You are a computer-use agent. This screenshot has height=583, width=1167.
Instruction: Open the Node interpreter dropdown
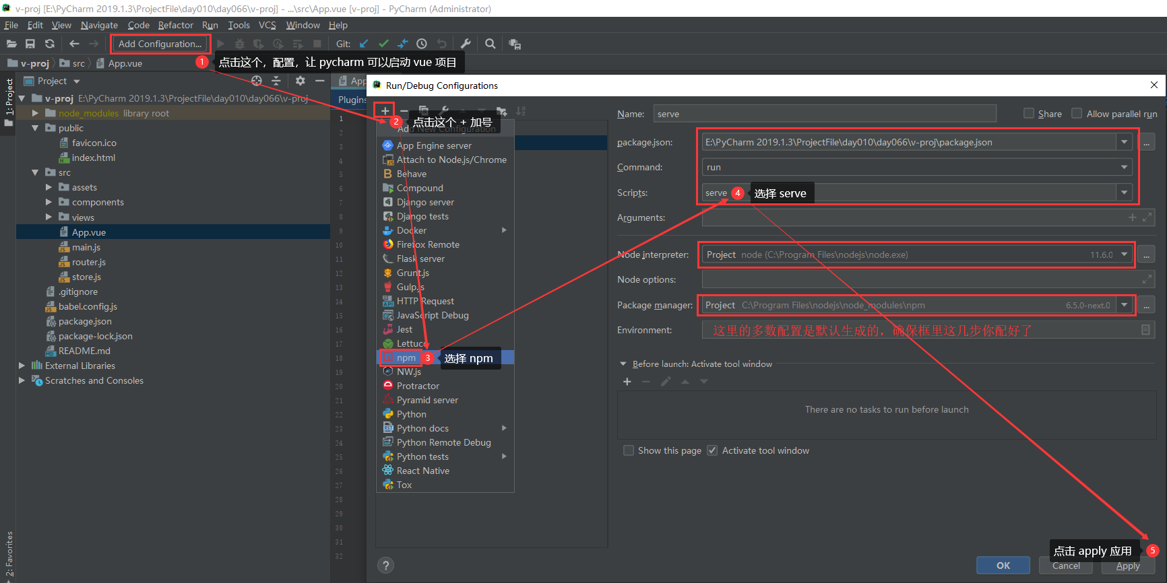(x=1124, y=254)
